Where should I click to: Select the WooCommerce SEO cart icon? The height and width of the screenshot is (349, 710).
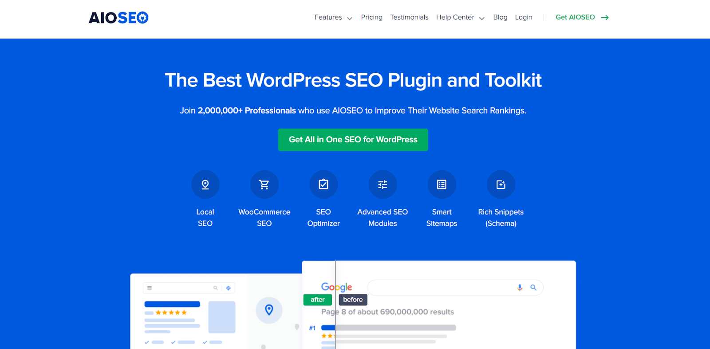click(264, 184)
